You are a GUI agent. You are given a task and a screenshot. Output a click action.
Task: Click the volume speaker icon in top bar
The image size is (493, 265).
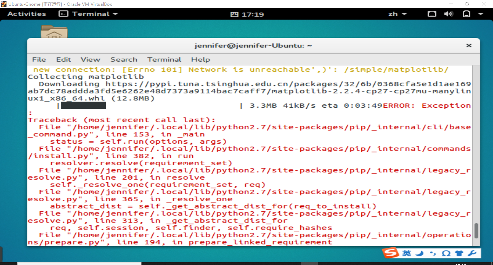pos(449,14)
